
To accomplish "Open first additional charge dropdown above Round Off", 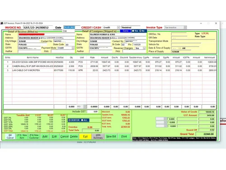I will click(165, 119).
